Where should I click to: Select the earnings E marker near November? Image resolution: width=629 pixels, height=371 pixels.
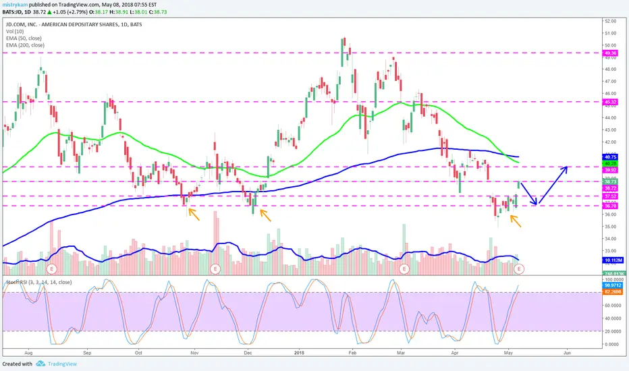pos(215,268)
